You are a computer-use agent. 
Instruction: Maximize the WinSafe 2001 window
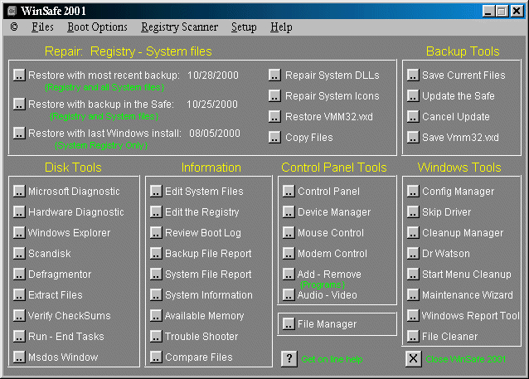(x=502, y=11)
